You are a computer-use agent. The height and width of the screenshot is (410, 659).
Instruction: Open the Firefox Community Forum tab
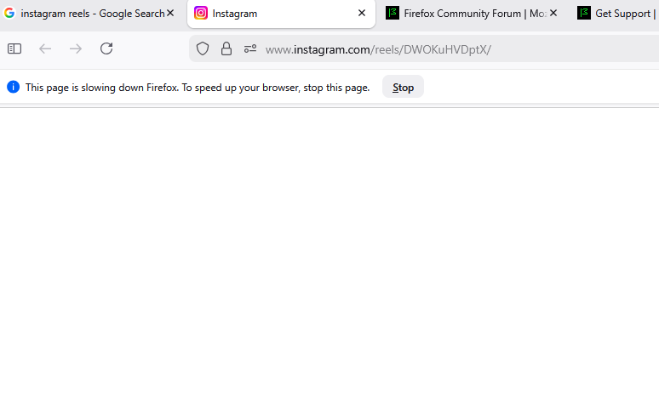pyautogui.click(x=472, y=14)
